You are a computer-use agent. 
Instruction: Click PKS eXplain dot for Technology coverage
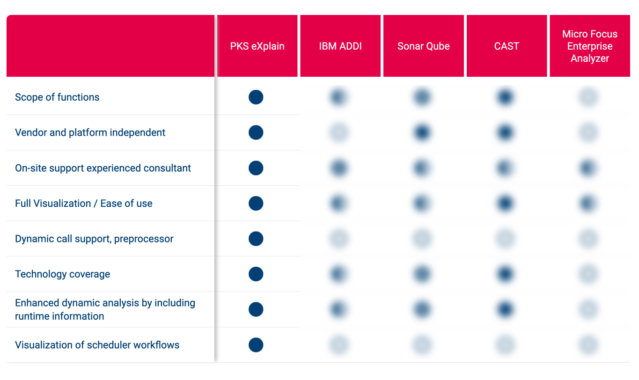click(x=256, y=274)
